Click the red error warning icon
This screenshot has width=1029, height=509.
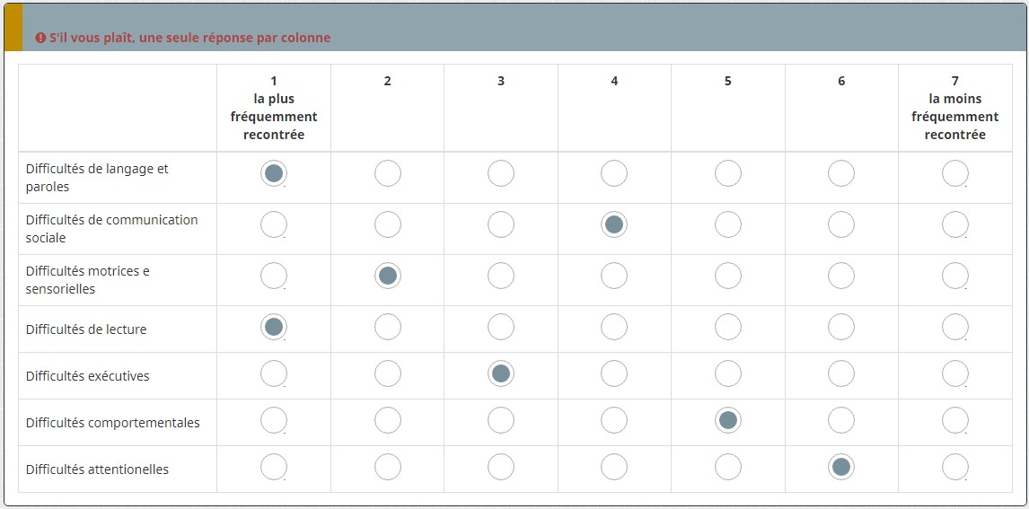(x=40, y=39)
